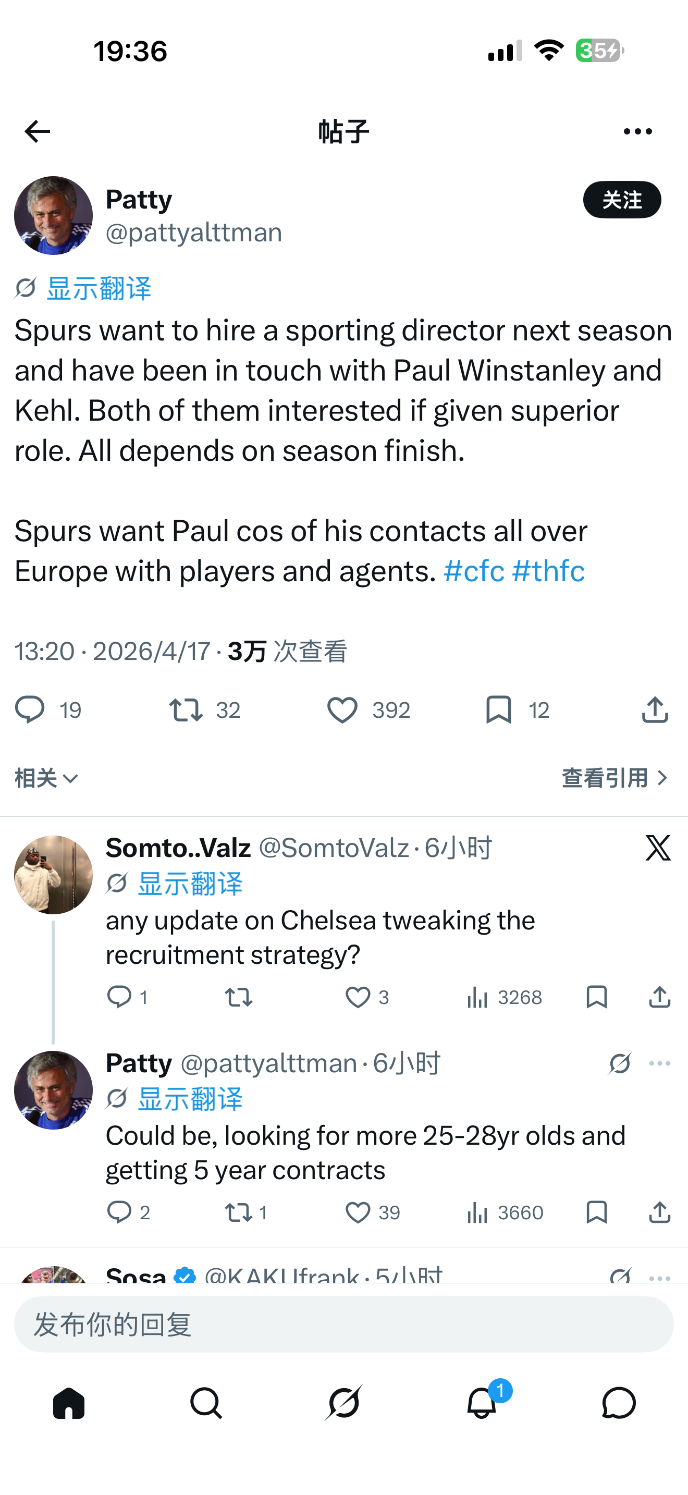Open the #thfc hashtag link
The width and height of the screenshot is (688, 1495).
click(x=548, y=571)
